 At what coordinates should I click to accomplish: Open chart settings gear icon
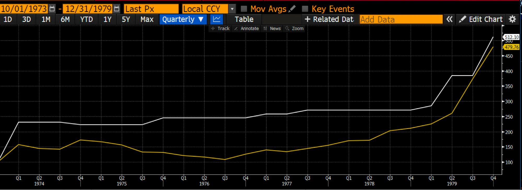512,19
